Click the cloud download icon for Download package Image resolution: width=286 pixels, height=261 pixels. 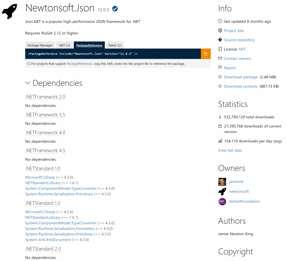coord(220,77)
